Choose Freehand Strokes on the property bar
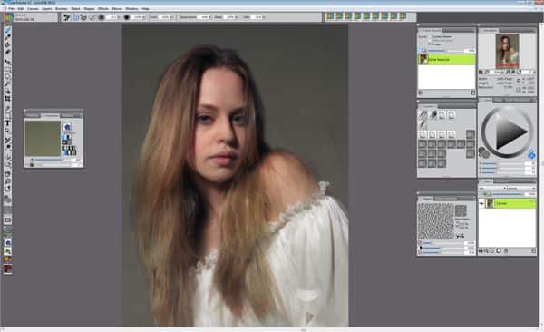The image size is (544, 332). [75, 17]
